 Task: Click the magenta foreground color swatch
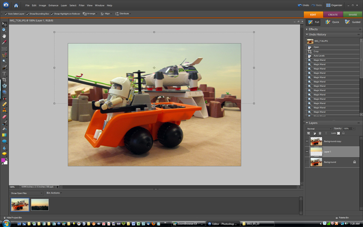click(3, 159)
